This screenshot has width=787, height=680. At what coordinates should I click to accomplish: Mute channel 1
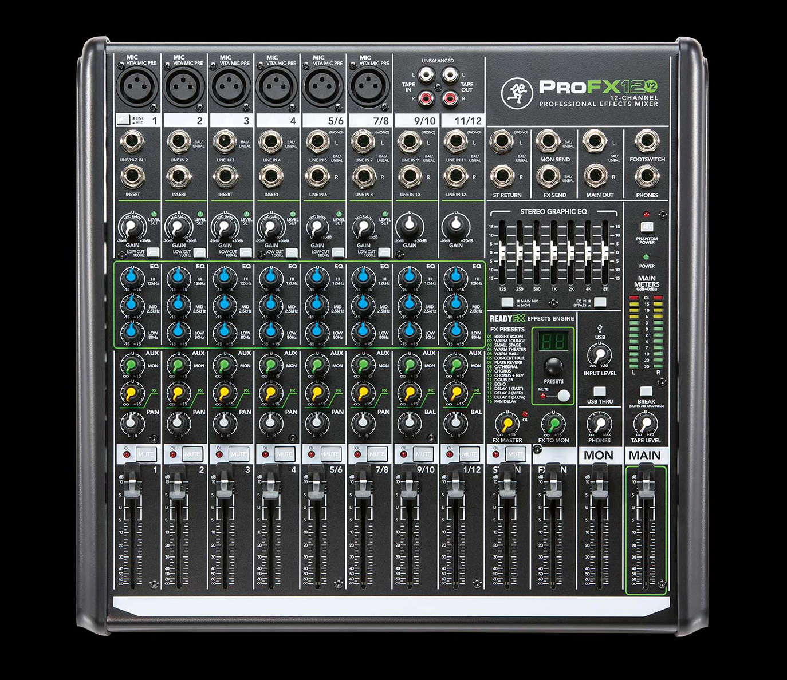tap(146, 454)
